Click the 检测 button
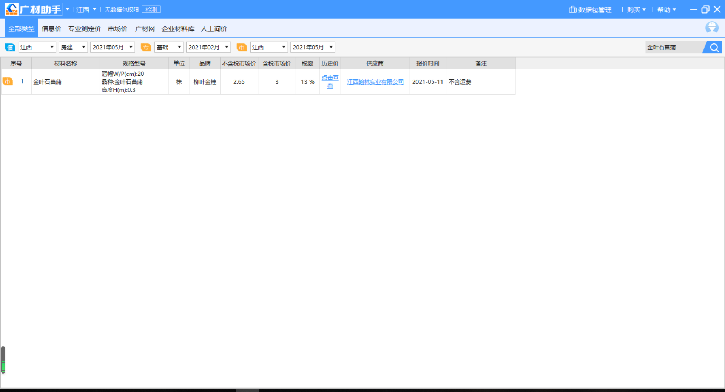The height and width of the screenshot is (392, 725). [x=151, y=9]
